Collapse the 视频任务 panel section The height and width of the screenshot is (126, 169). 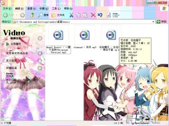point(40,38)
